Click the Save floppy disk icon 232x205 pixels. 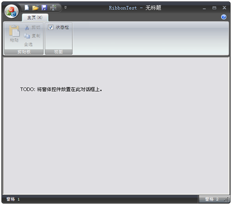tap(44, 8)
